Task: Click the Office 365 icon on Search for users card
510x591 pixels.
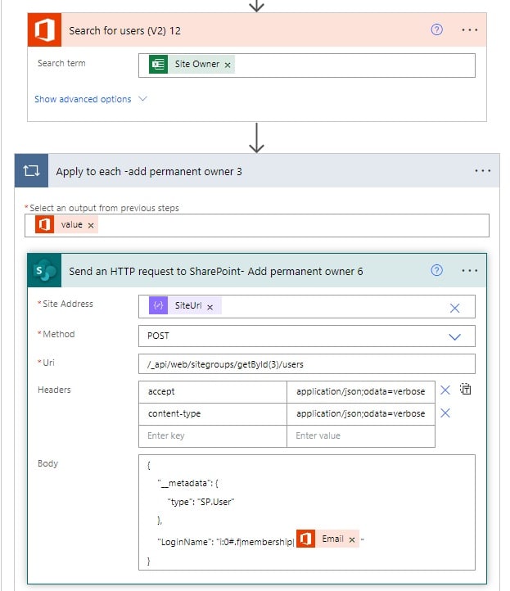Action: pyautogui.click(x=44, y=29)
